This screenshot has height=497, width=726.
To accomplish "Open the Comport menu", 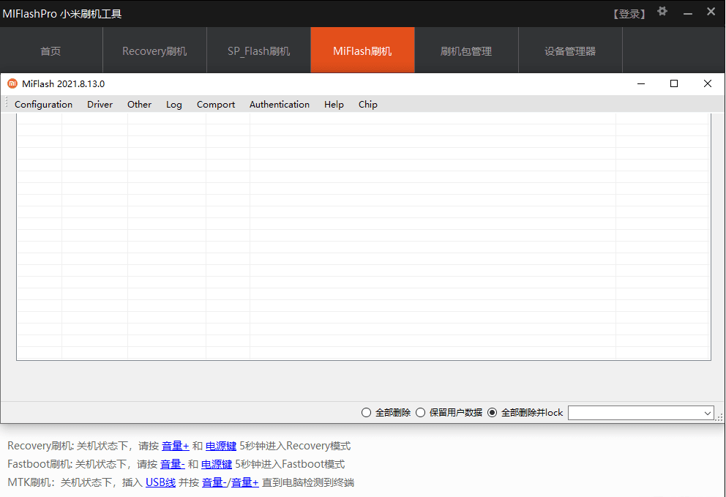I will point(215,104).
